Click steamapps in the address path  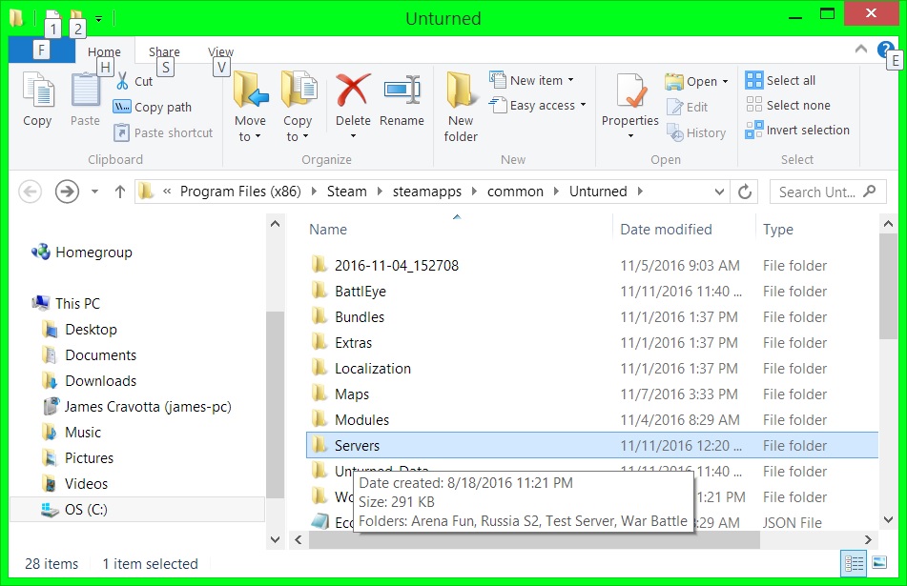(427, 192)
